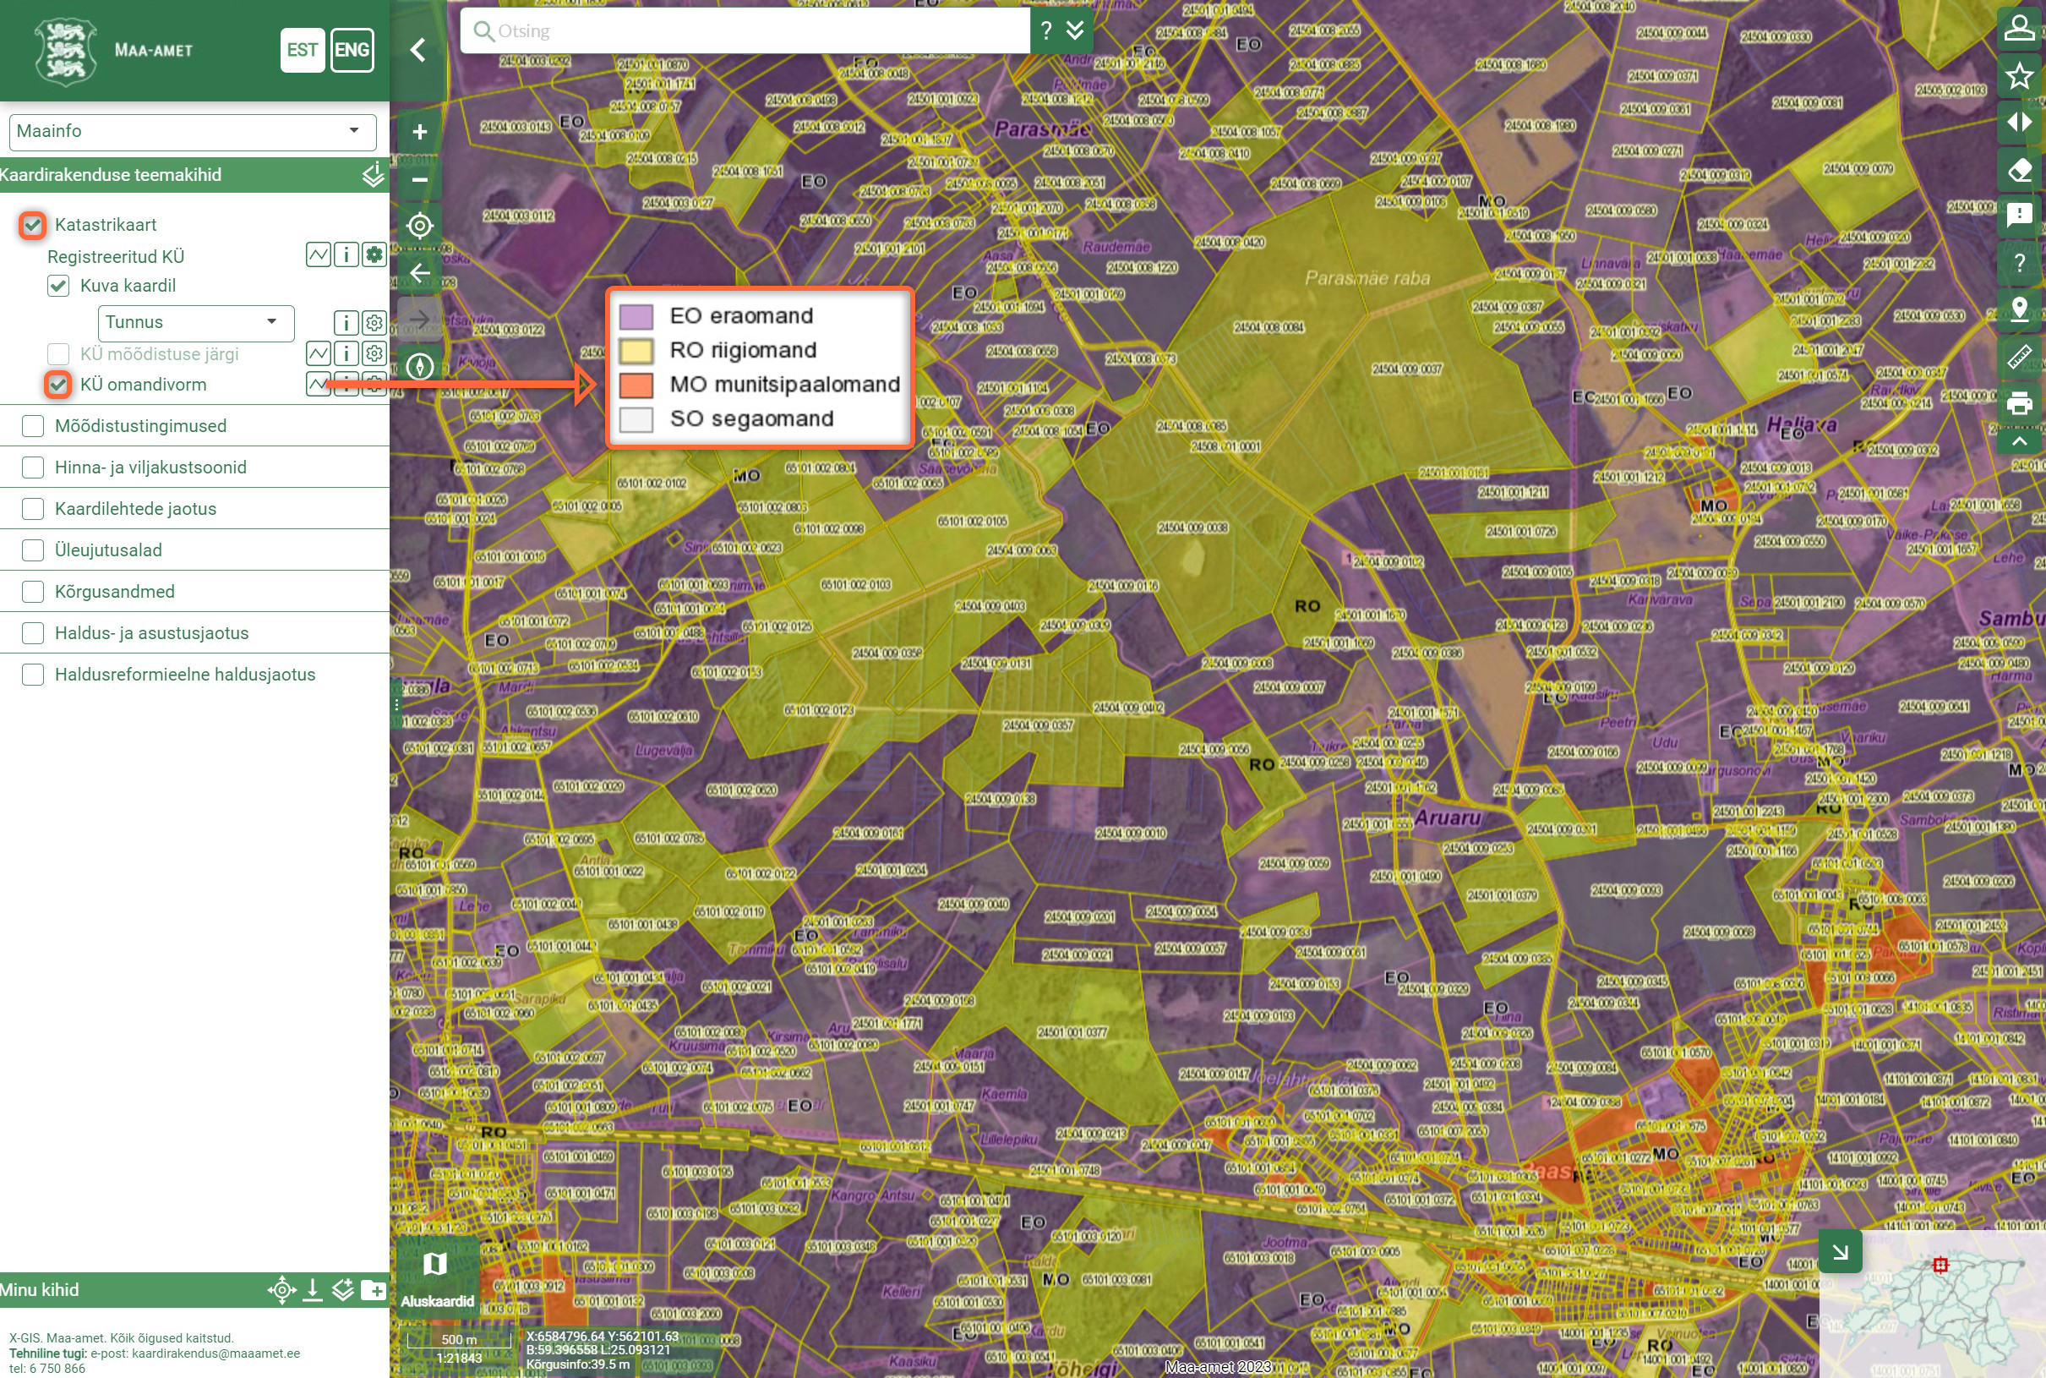Open info for Registreeritud KÜ layer
Image resolution: width=2046 pixels, height=1378 pixels.
(346, 254)
